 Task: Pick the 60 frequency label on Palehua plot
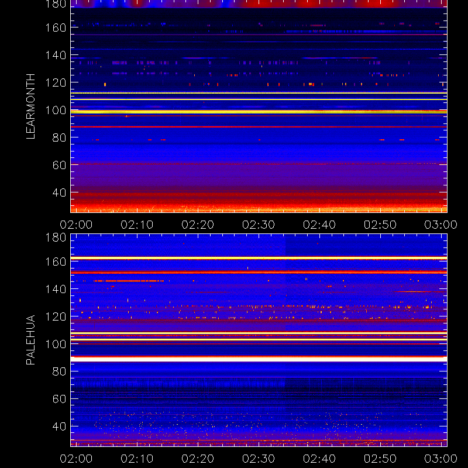click(x=59, y=399)
